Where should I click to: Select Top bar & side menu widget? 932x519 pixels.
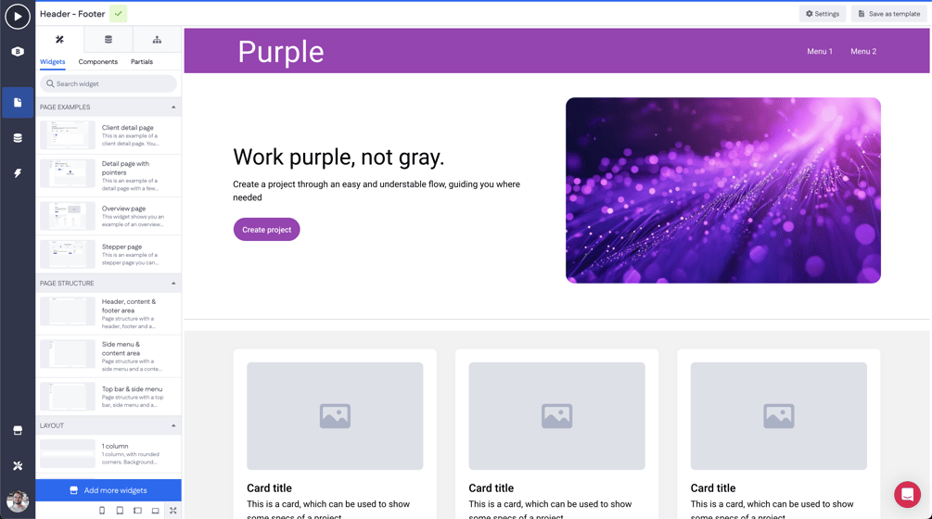tap(109, 397)
